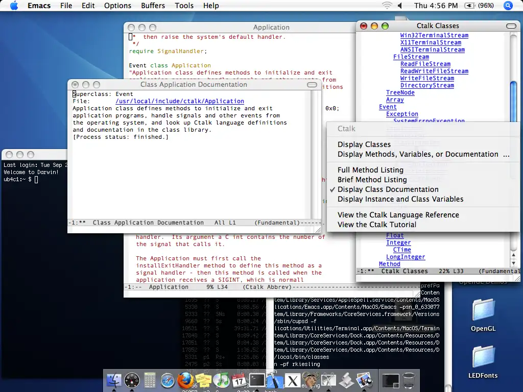Open the volume control in menu bar
523x392 pixels.
tap(400, 6)
